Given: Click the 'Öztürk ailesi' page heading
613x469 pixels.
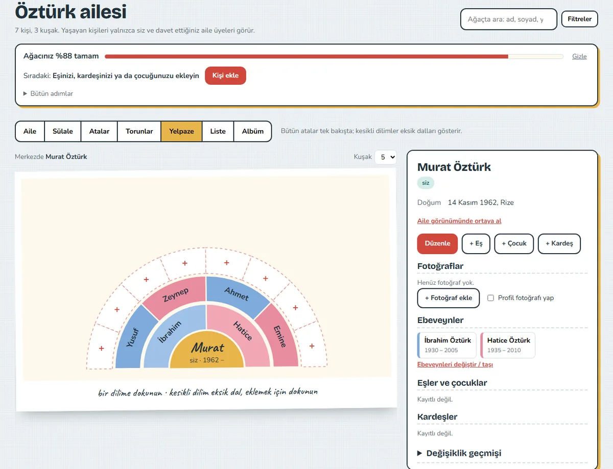Looking at the screenshot, I should pos(71,11).
